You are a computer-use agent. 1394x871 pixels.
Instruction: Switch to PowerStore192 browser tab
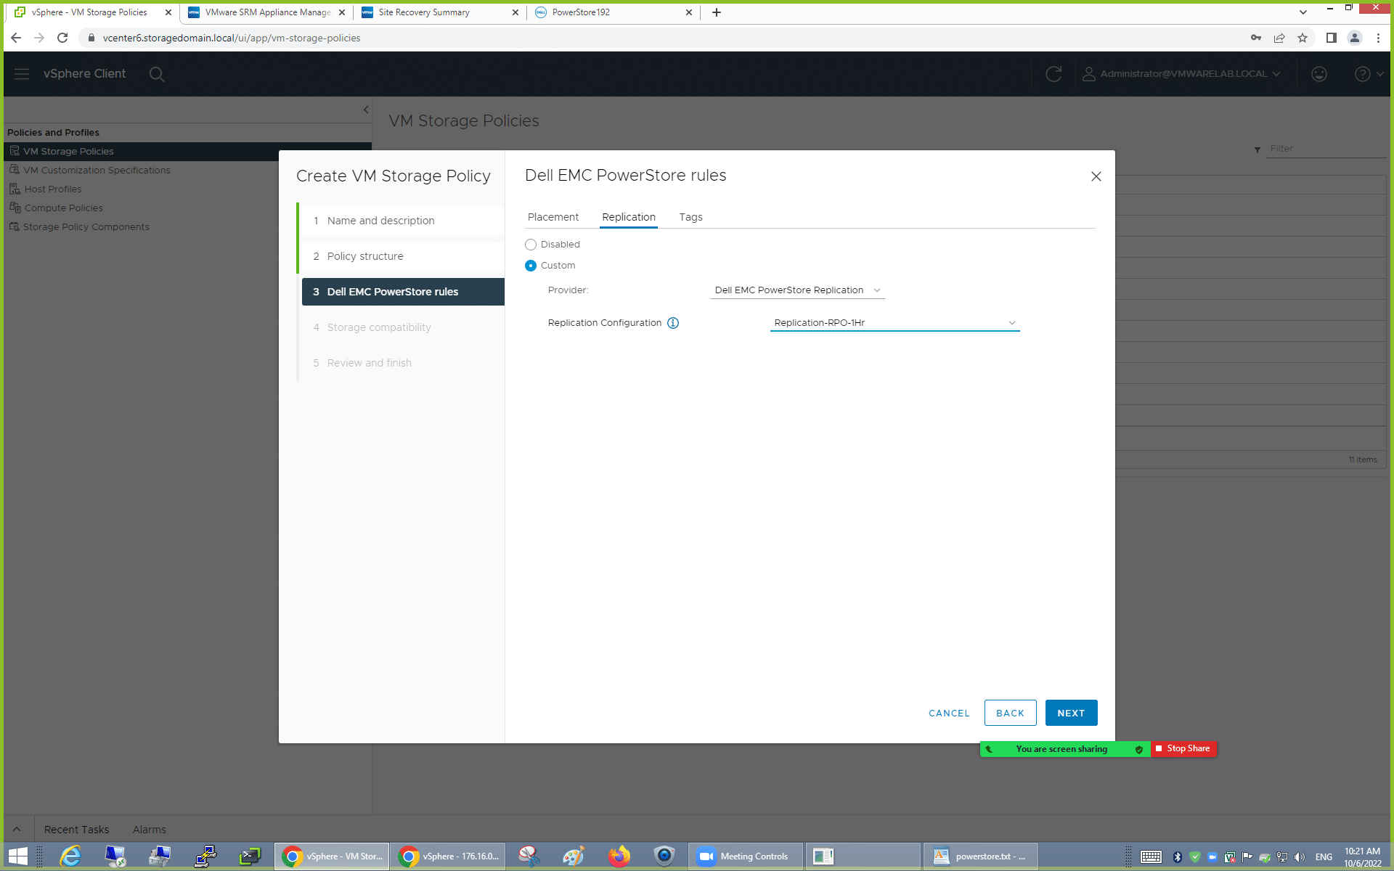pos(613,12)
